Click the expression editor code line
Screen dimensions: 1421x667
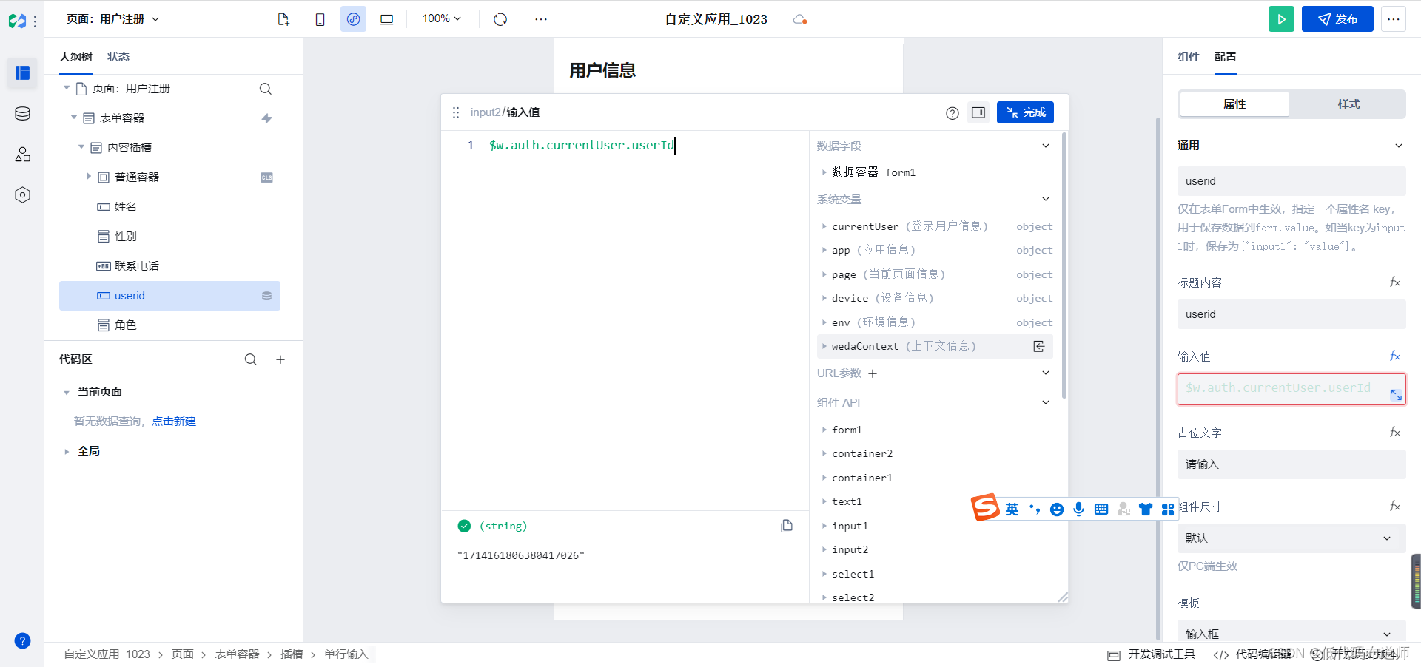(582, 146)
